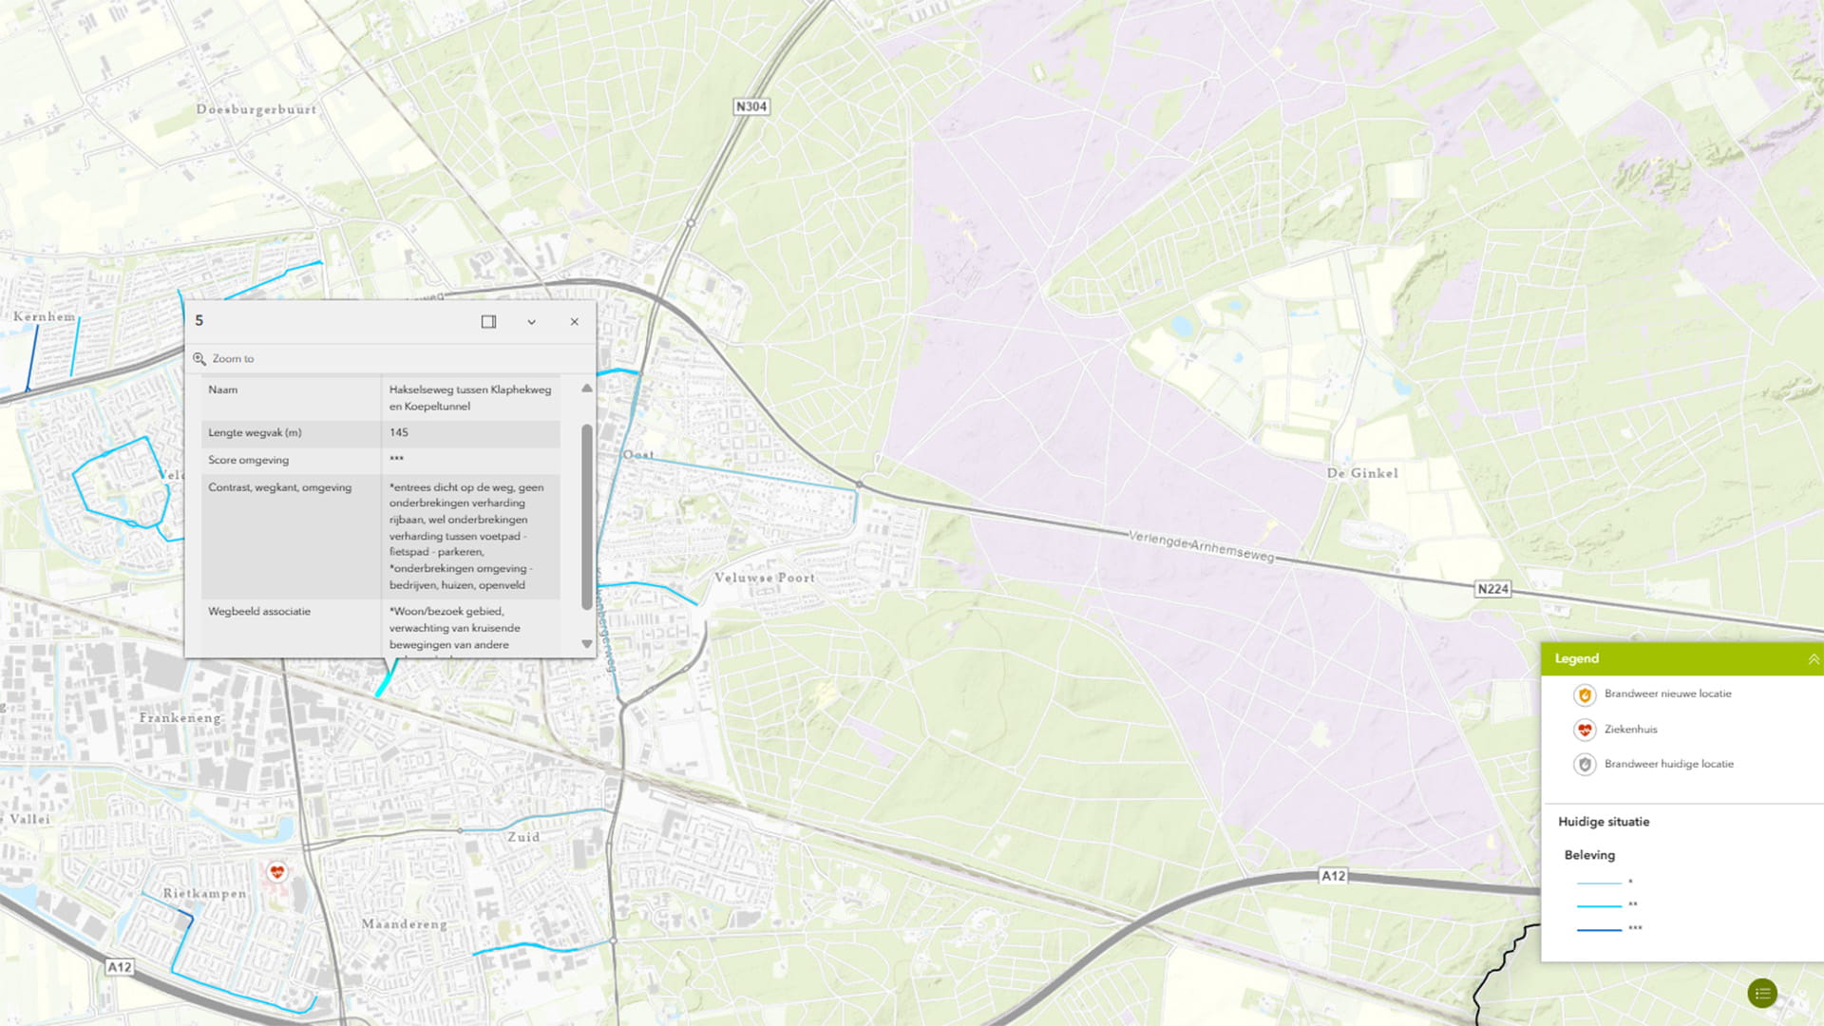This screenshot has width=1824, height=1026.
Task: Open the popup options dropdown chevron
Action: pyautogui.click(x=531, y=322)
